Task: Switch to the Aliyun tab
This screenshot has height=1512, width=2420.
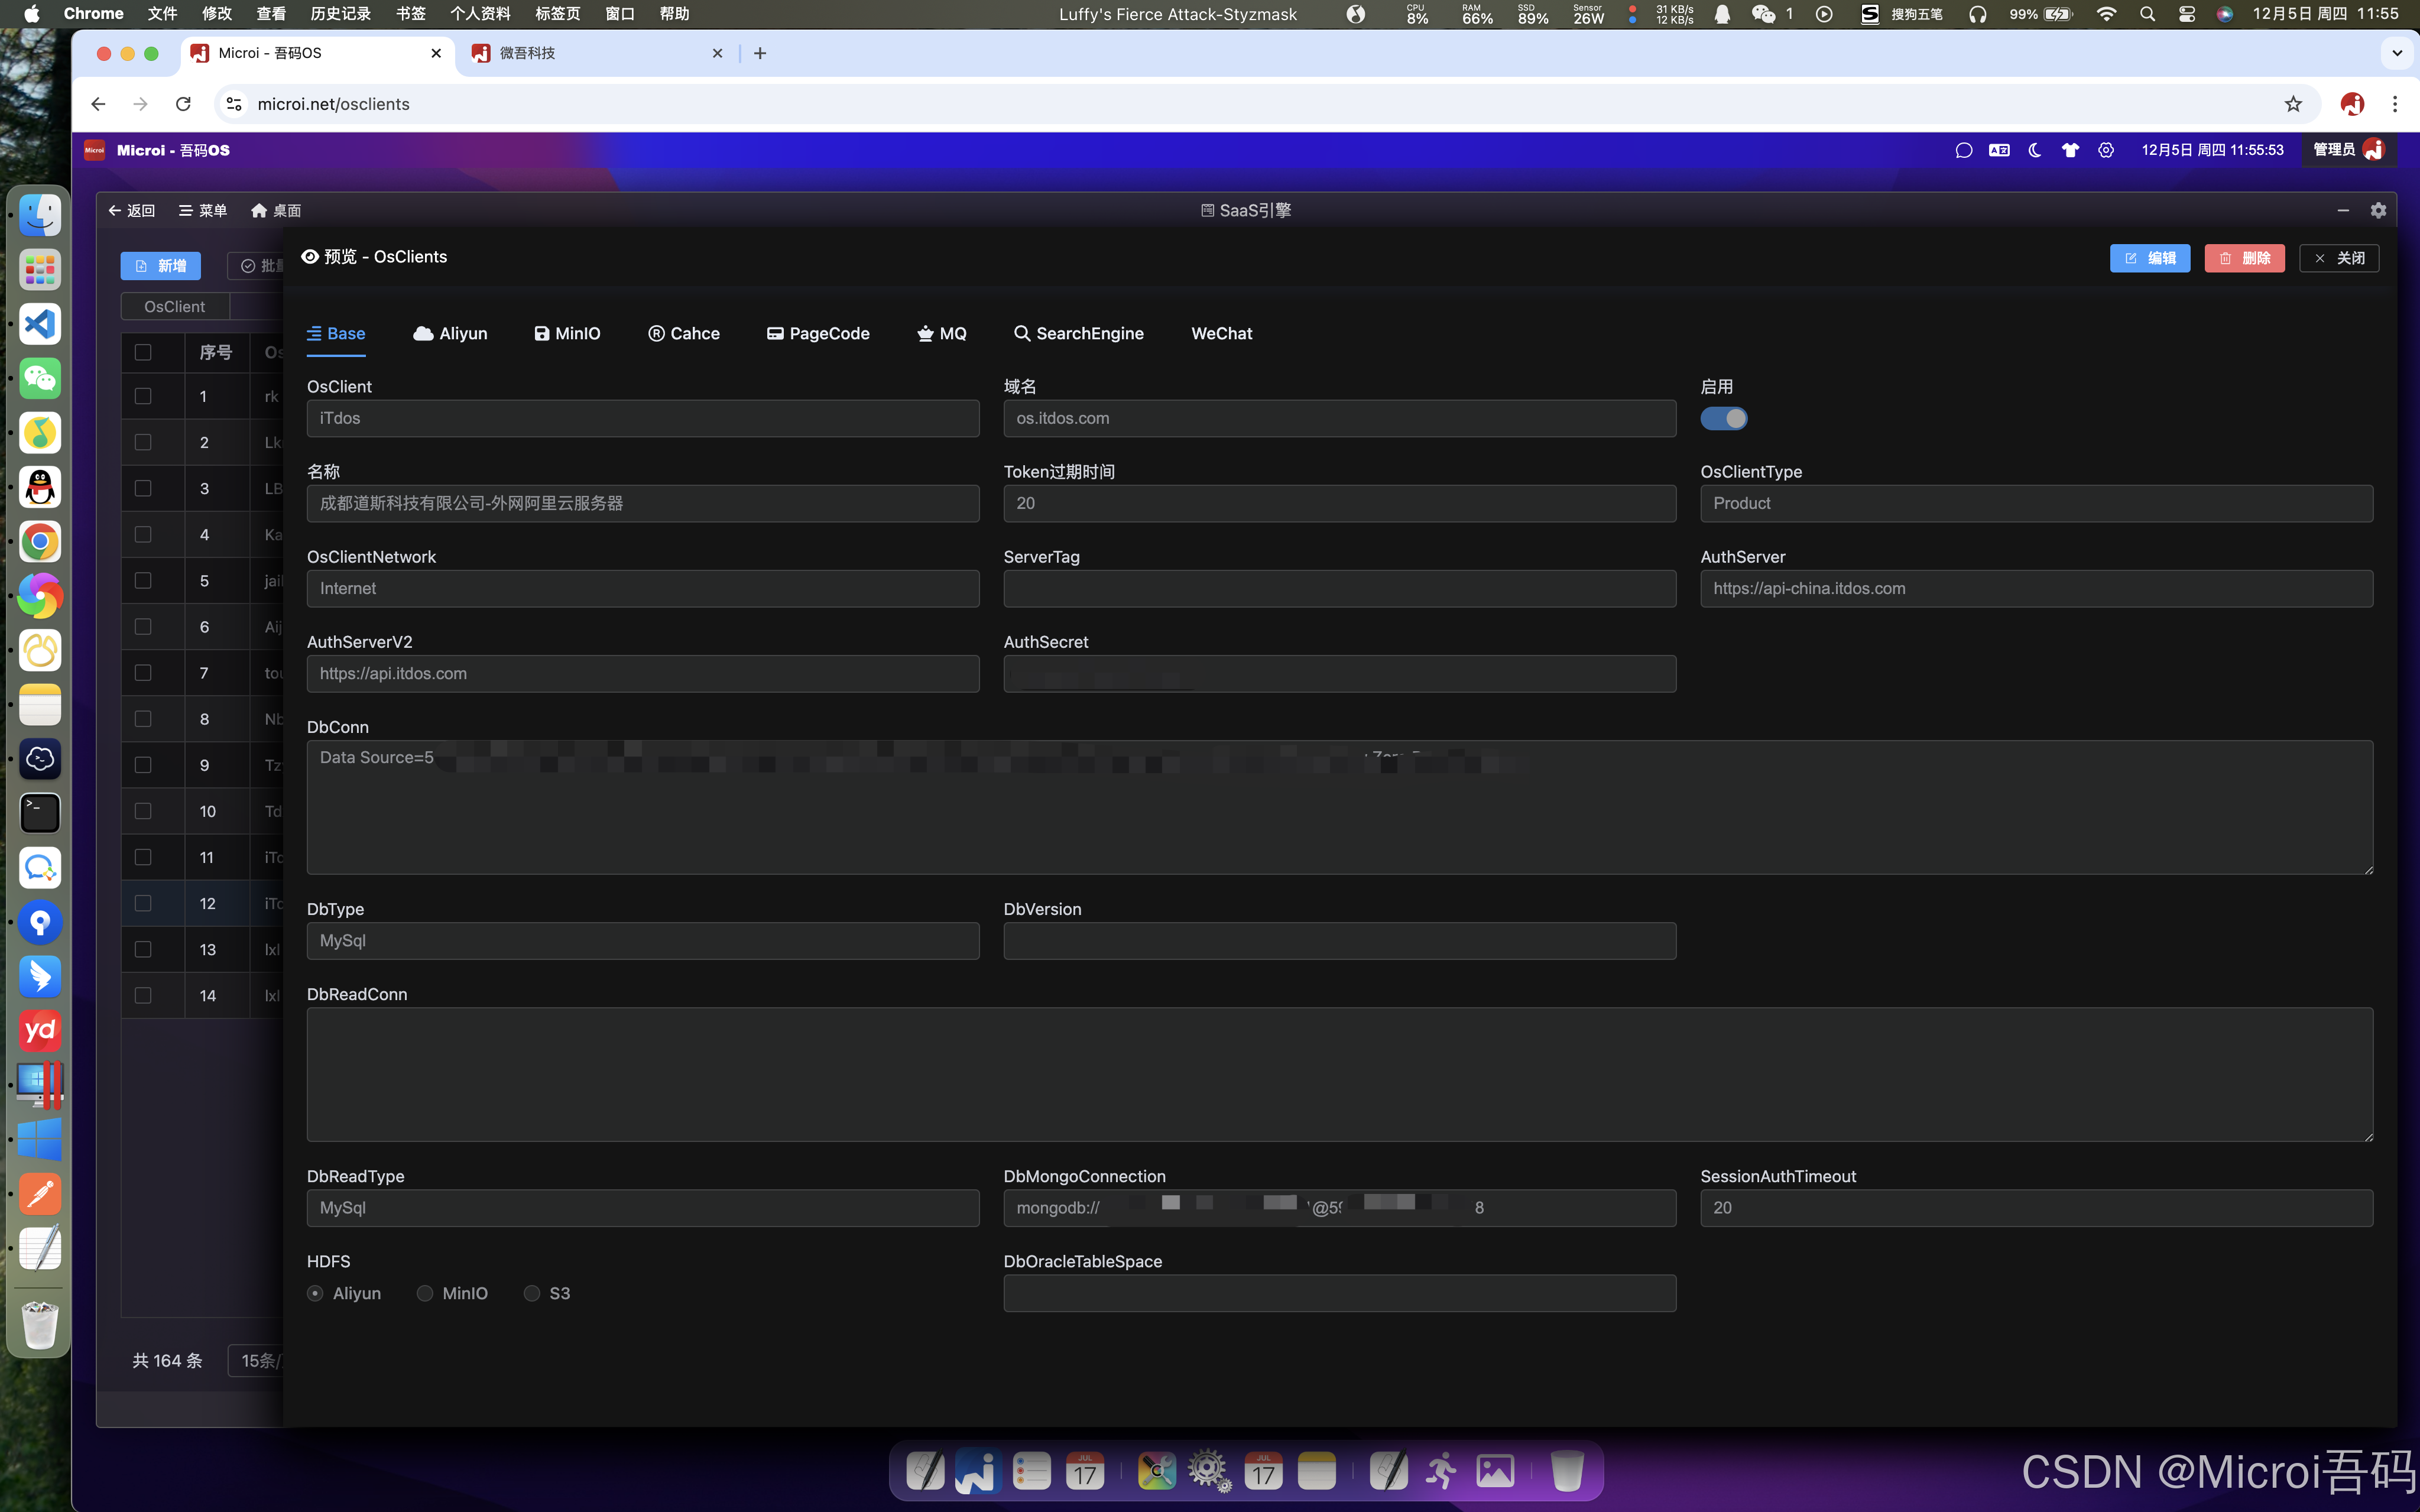Action: (x=450, y=333)
